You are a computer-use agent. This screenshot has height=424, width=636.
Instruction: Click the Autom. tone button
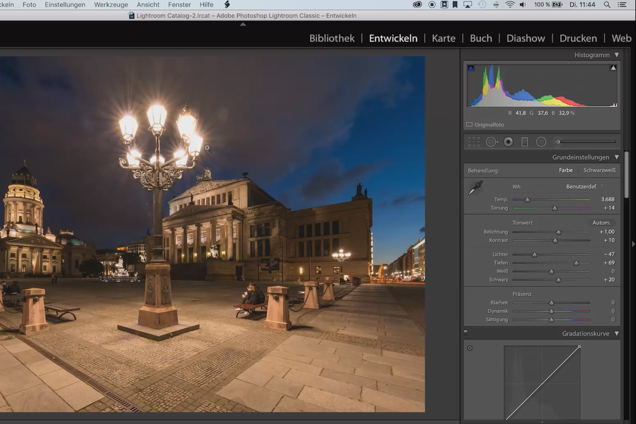(602, 223)
